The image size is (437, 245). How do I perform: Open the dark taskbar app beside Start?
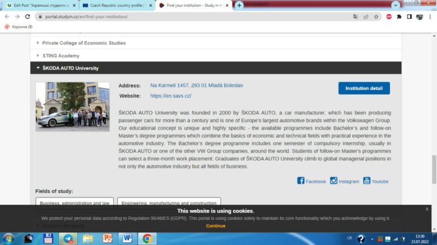[28, 239]
